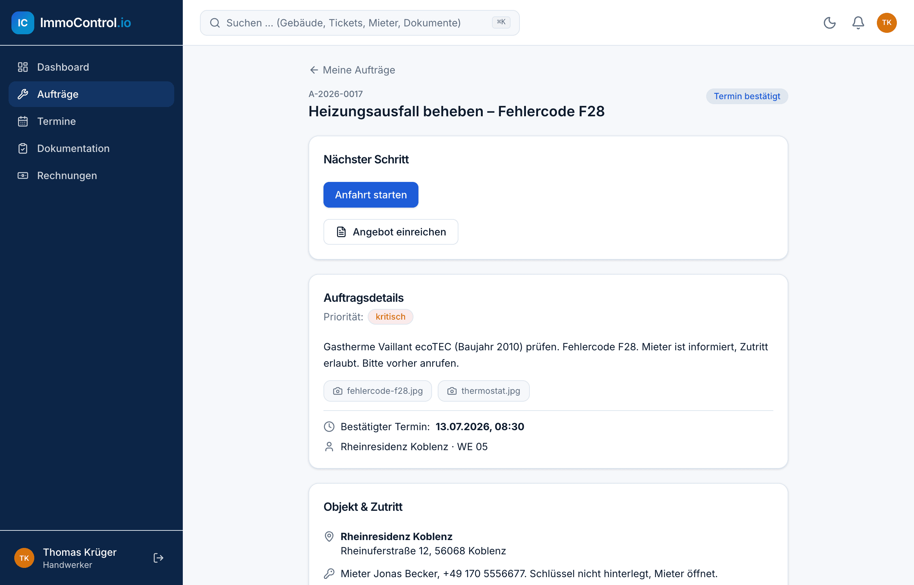Open attachment thermostat.jpg
Viewport: 914px width, 585px height.
[x=483, y=391]
